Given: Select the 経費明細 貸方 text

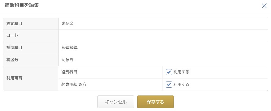Looking at the screenshot, I should click(74, 85).
